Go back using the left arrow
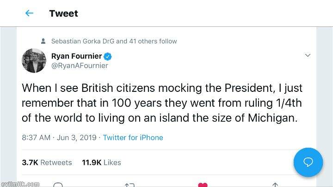The width and height of the screenshot is (333, 187). (x=29, y=13)
